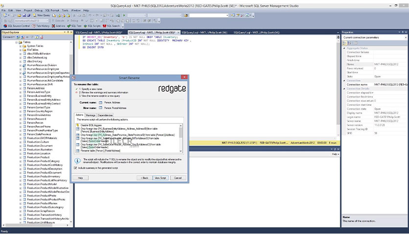Open SQL Scripts from the toolbar
Screen dimensions: 409x237
[x=92, y=26]
